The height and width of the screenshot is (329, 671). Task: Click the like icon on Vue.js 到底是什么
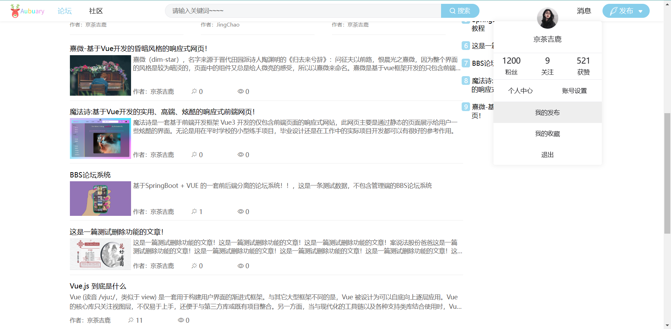coord(131,320)
